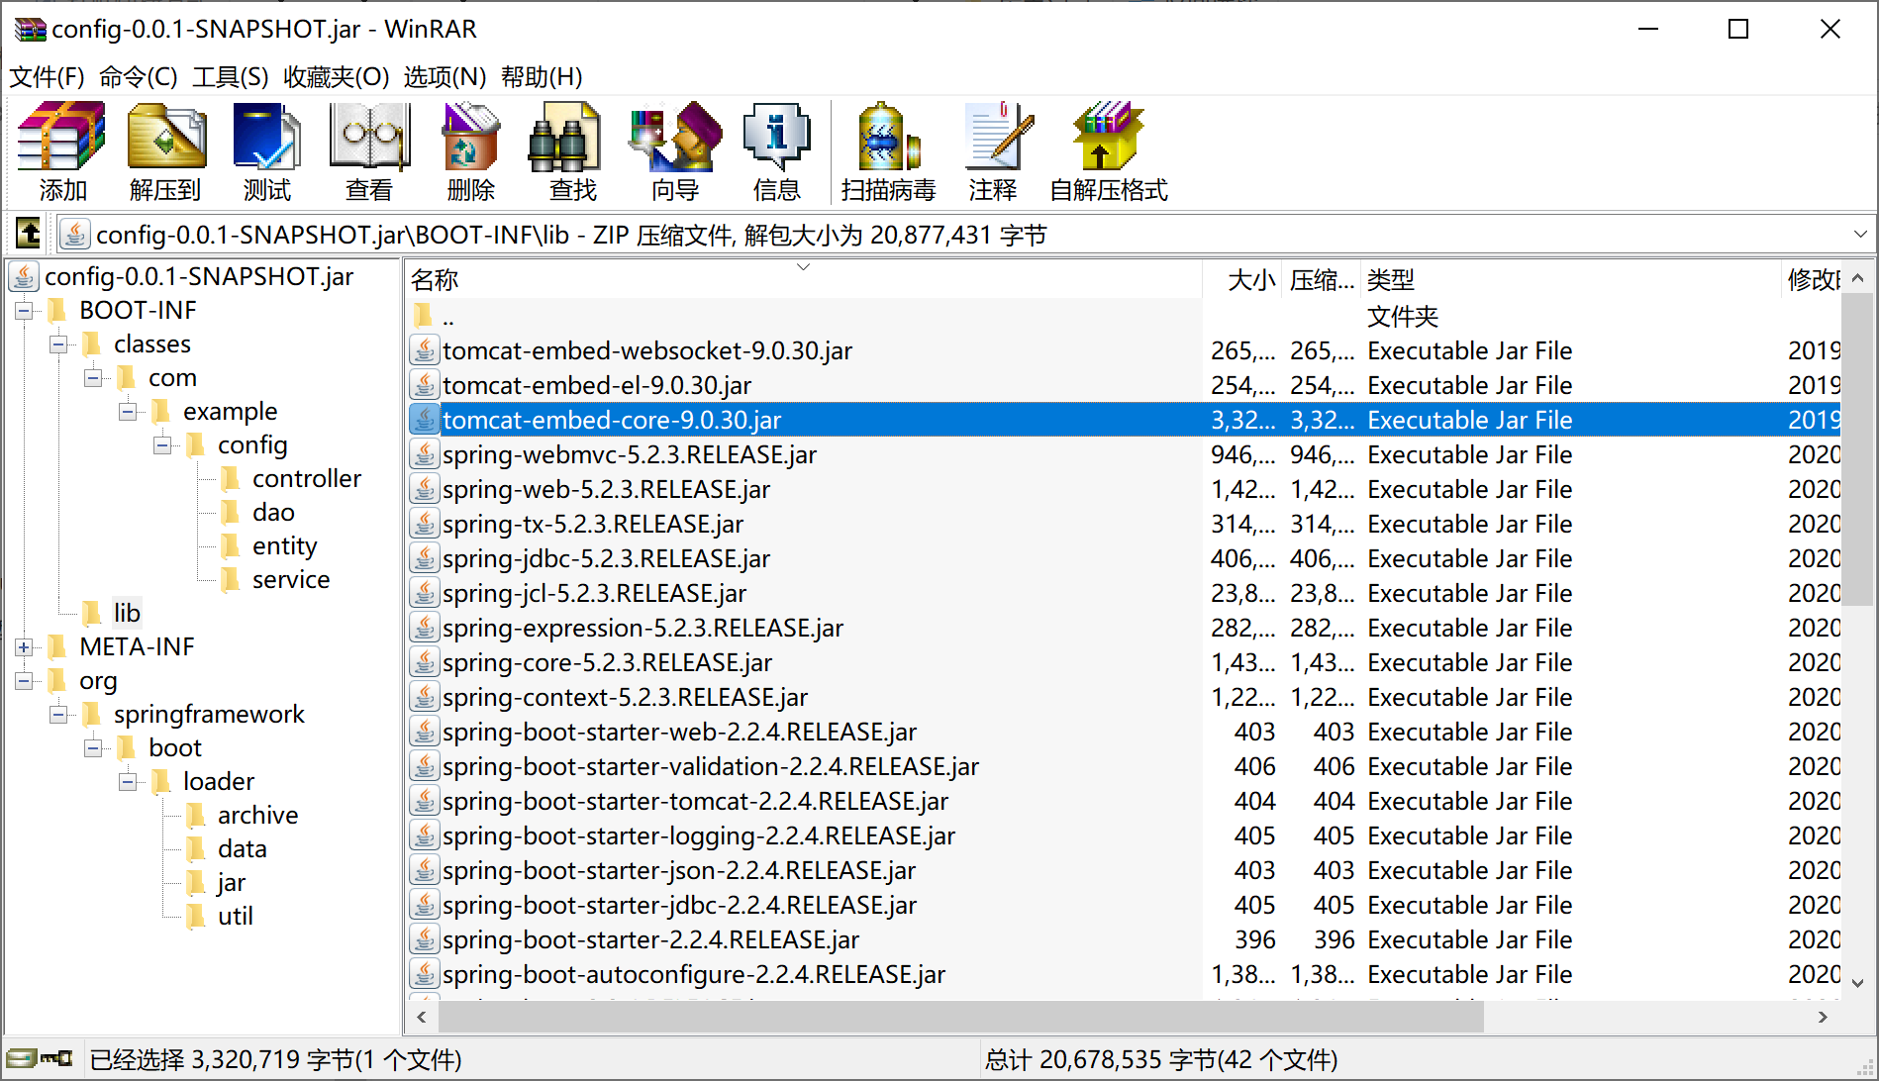The height and width of the screenshot is (1081, 1879).
Task: Click the up one level arrow button
Action: click(29, 235)
